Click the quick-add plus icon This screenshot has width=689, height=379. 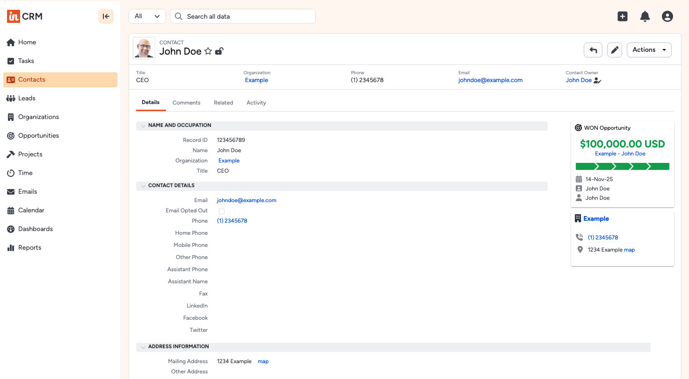(x=622, y=16)
